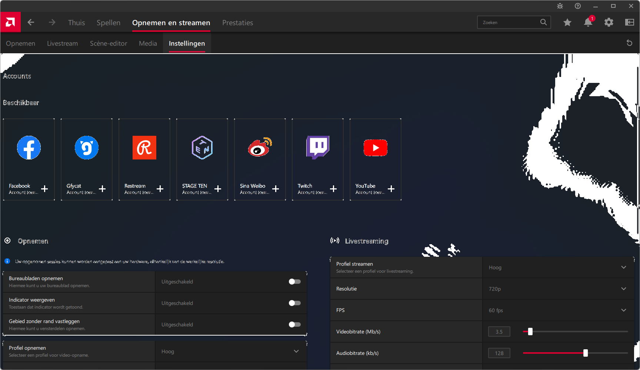The width and height of the screenshot is (640, 370).
Task: Add a Sina Weibo account with plus
Action: click(276, 189)
